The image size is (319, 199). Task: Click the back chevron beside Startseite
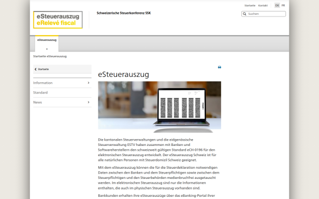pyautogui.click(x=36, y=69)
